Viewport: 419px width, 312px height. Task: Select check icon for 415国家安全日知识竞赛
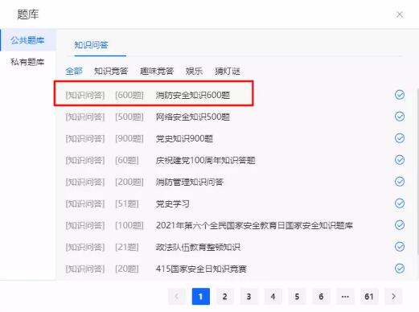click(x=400, y=269)
